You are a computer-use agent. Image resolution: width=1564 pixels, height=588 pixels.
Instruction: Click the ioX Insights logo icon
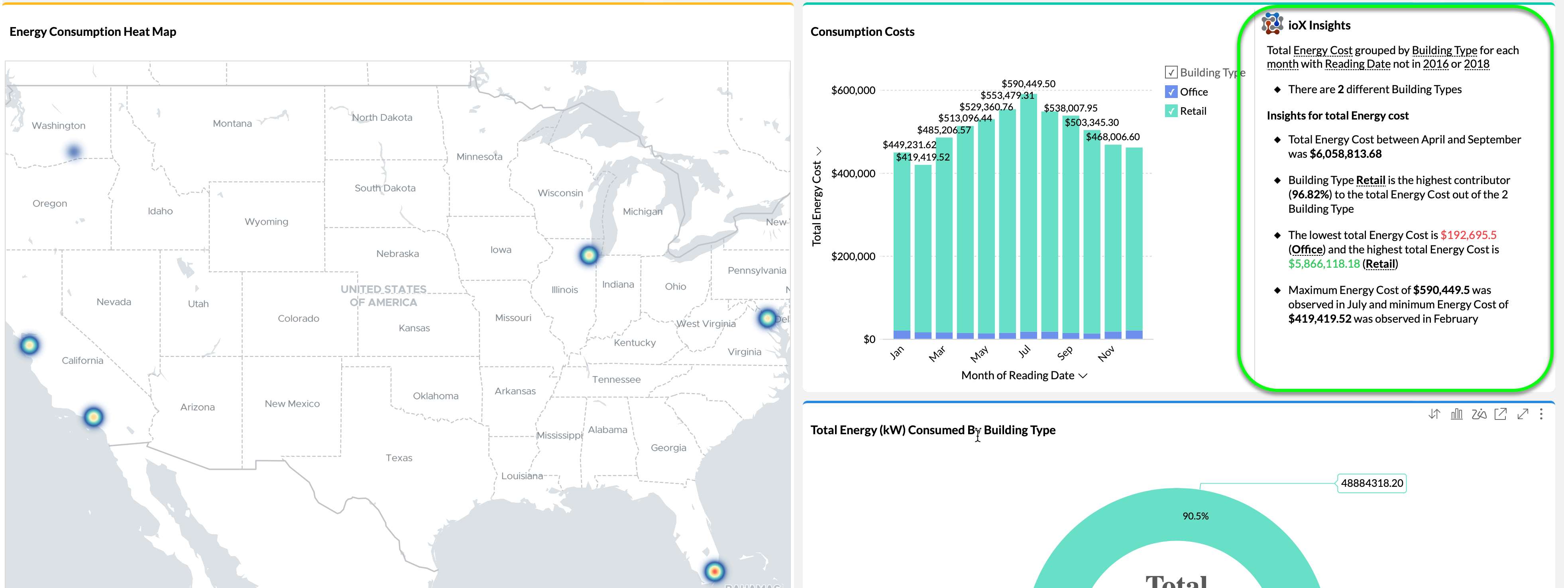1272,24
